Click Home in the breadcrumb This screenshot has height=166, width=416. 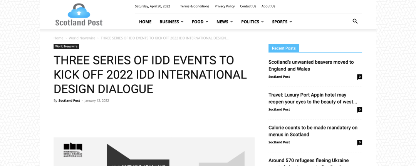click(x=59, y=38)
